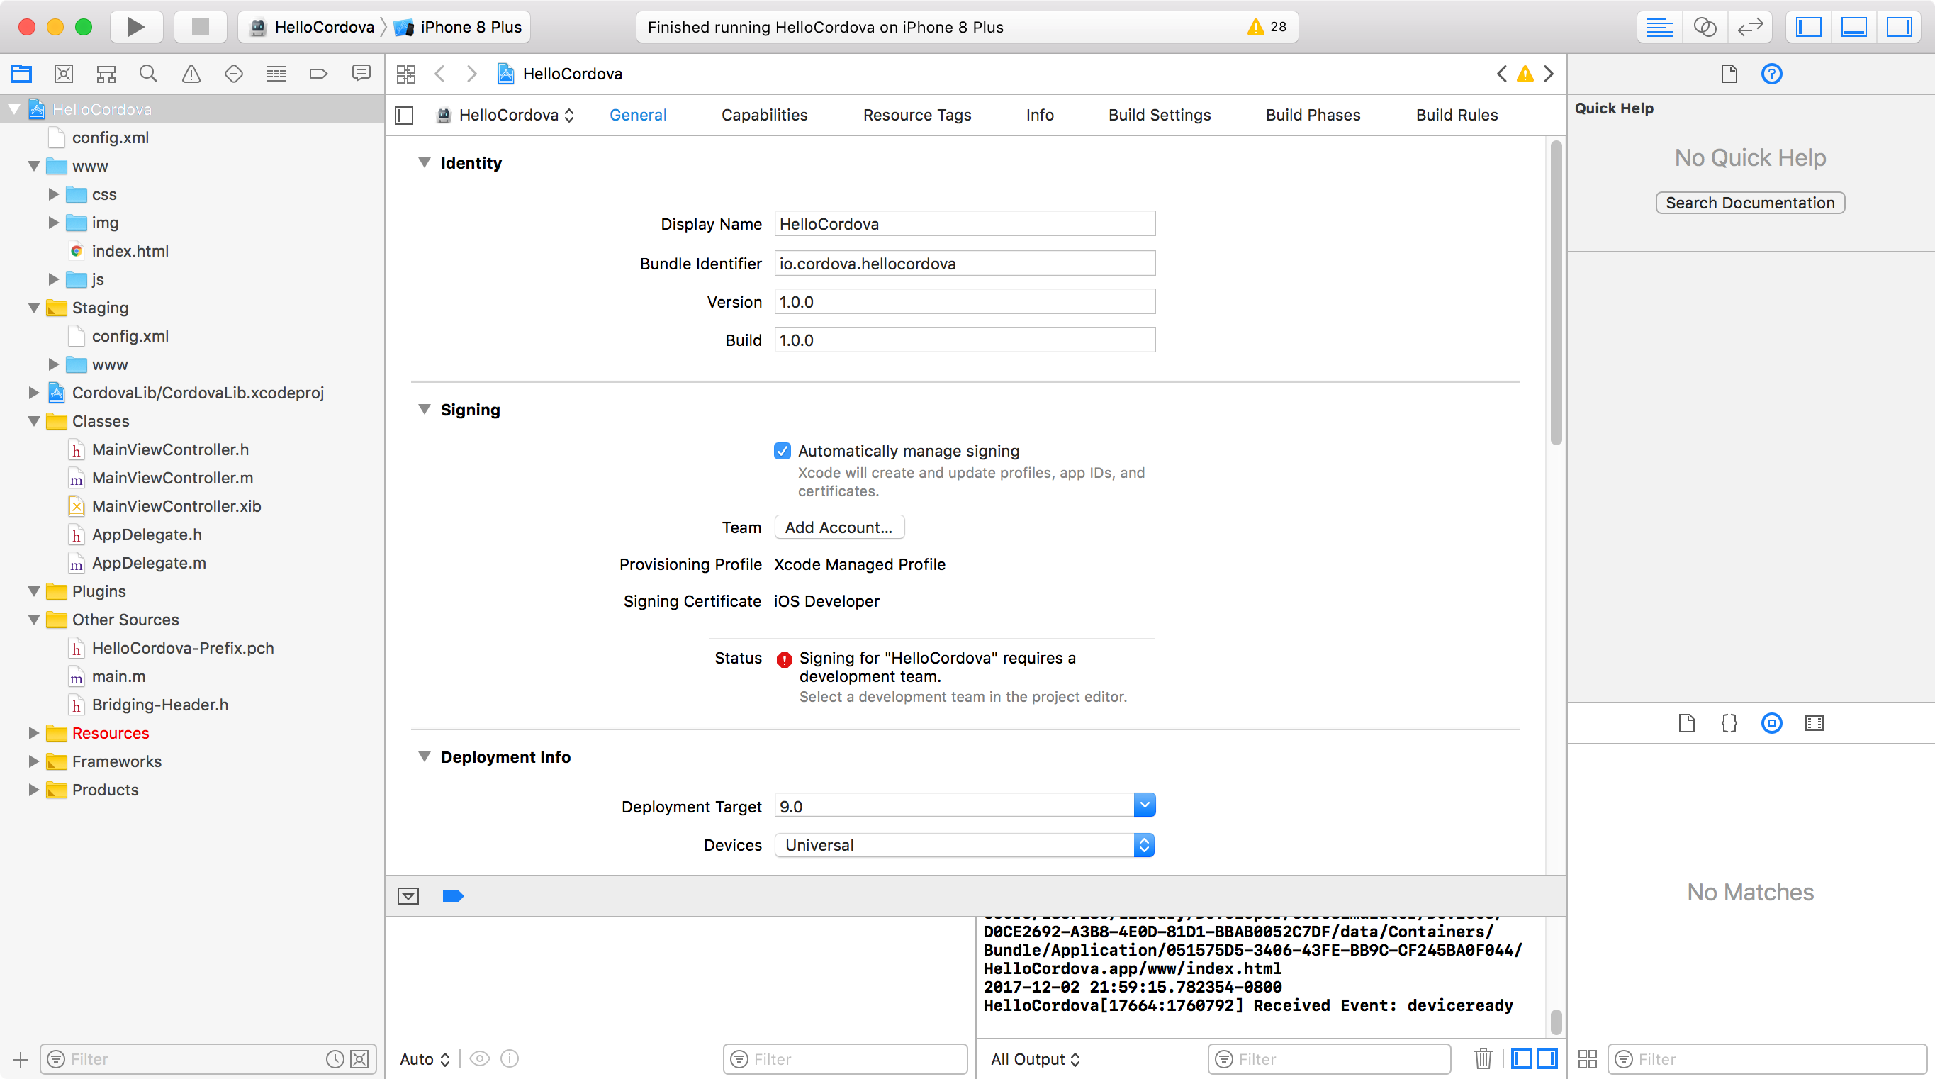
Task: Expand the Signing section disclosure triangle
Action: [424, 409]
